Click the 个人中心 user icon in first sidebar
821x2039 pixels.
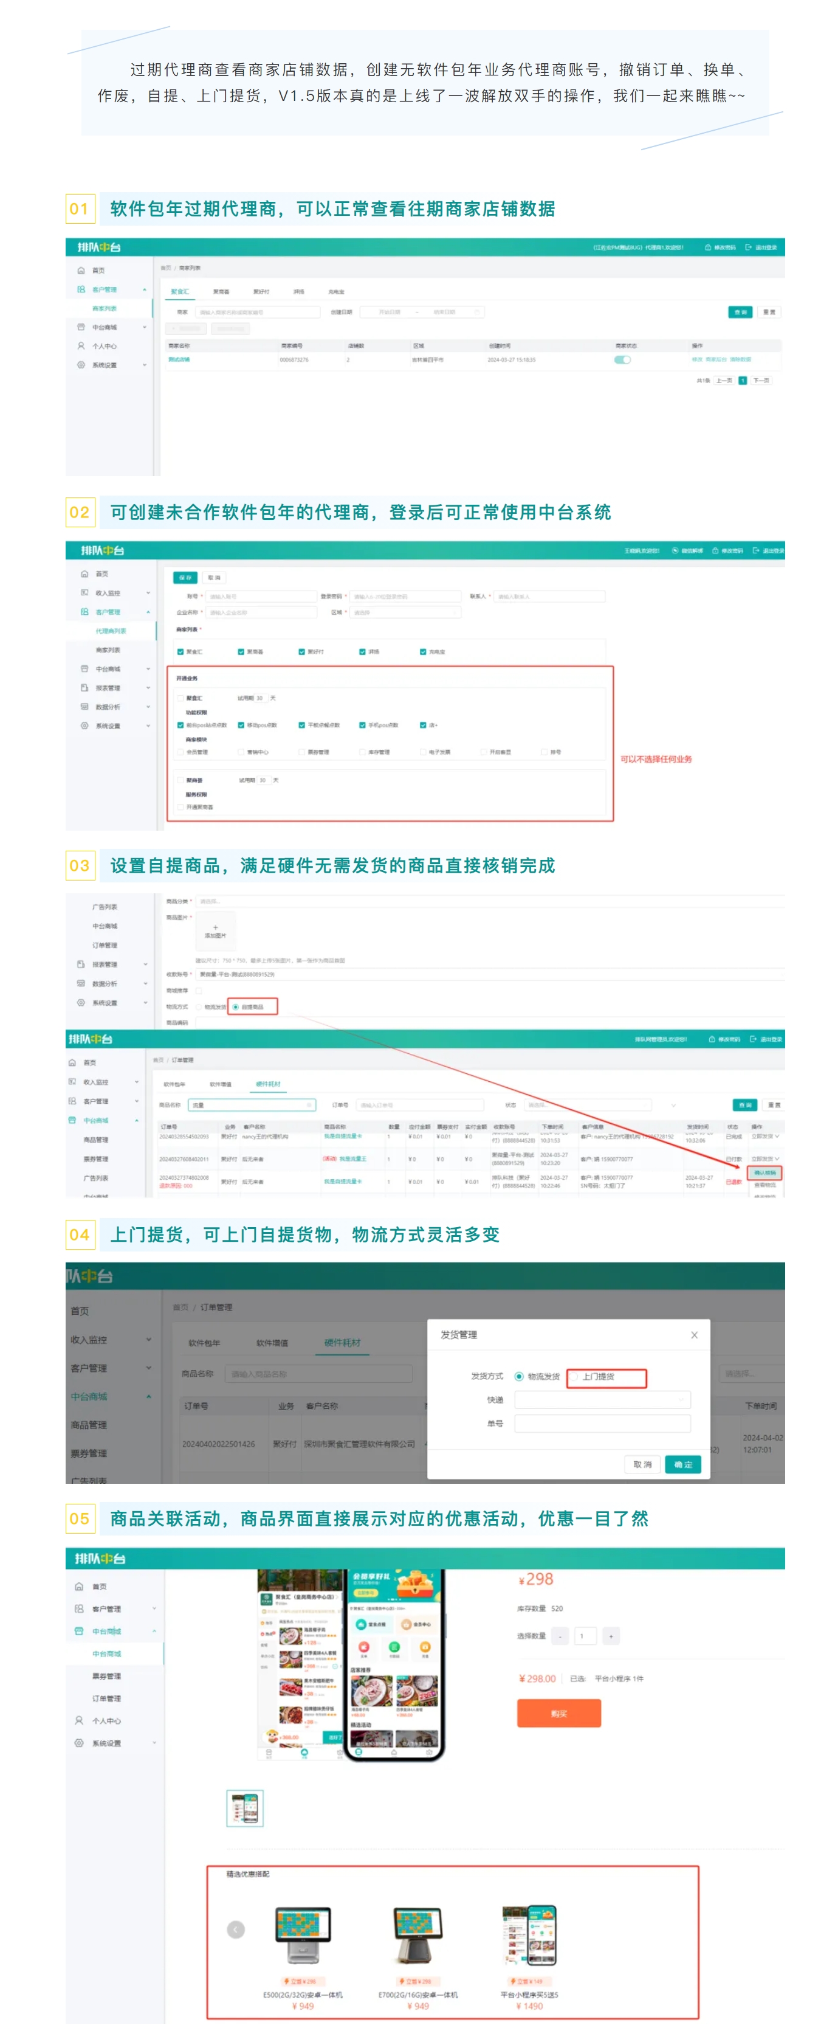[x=81, y=346]
